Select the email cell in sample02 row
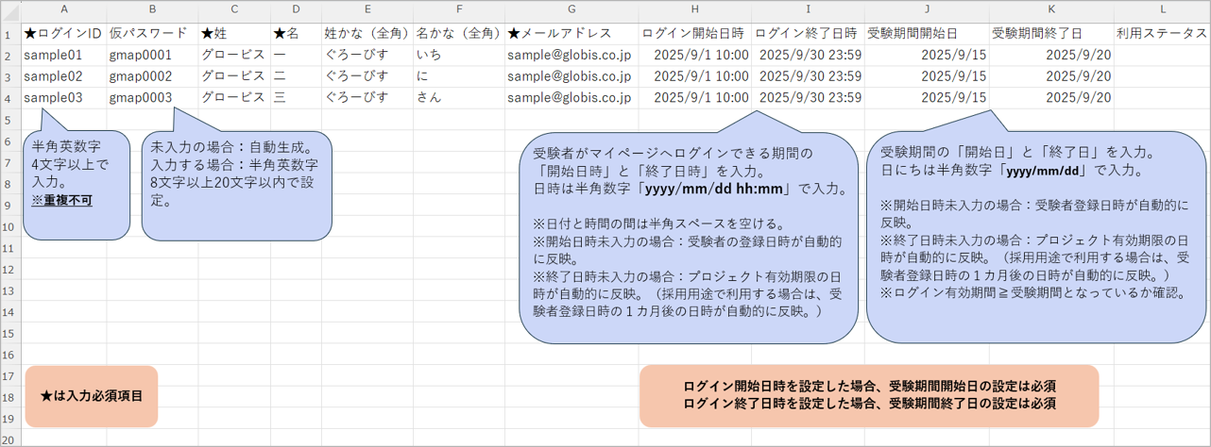The image size is (1211, 447). (571, 76)
